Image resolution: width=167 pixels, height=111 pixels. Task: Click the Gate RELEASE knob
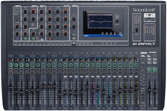click(25, 19)
